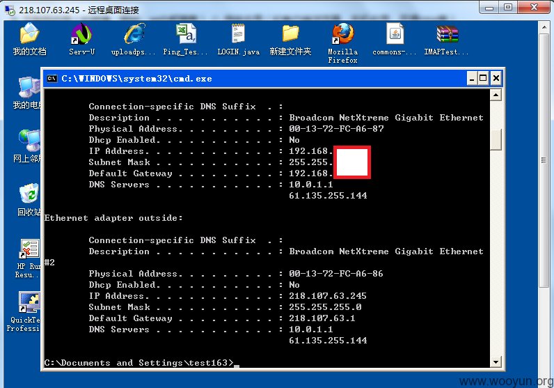This screenshot has width=554, height=388.
Task: Click the cmd.exe window title text
Action: [x=136, y=79]
